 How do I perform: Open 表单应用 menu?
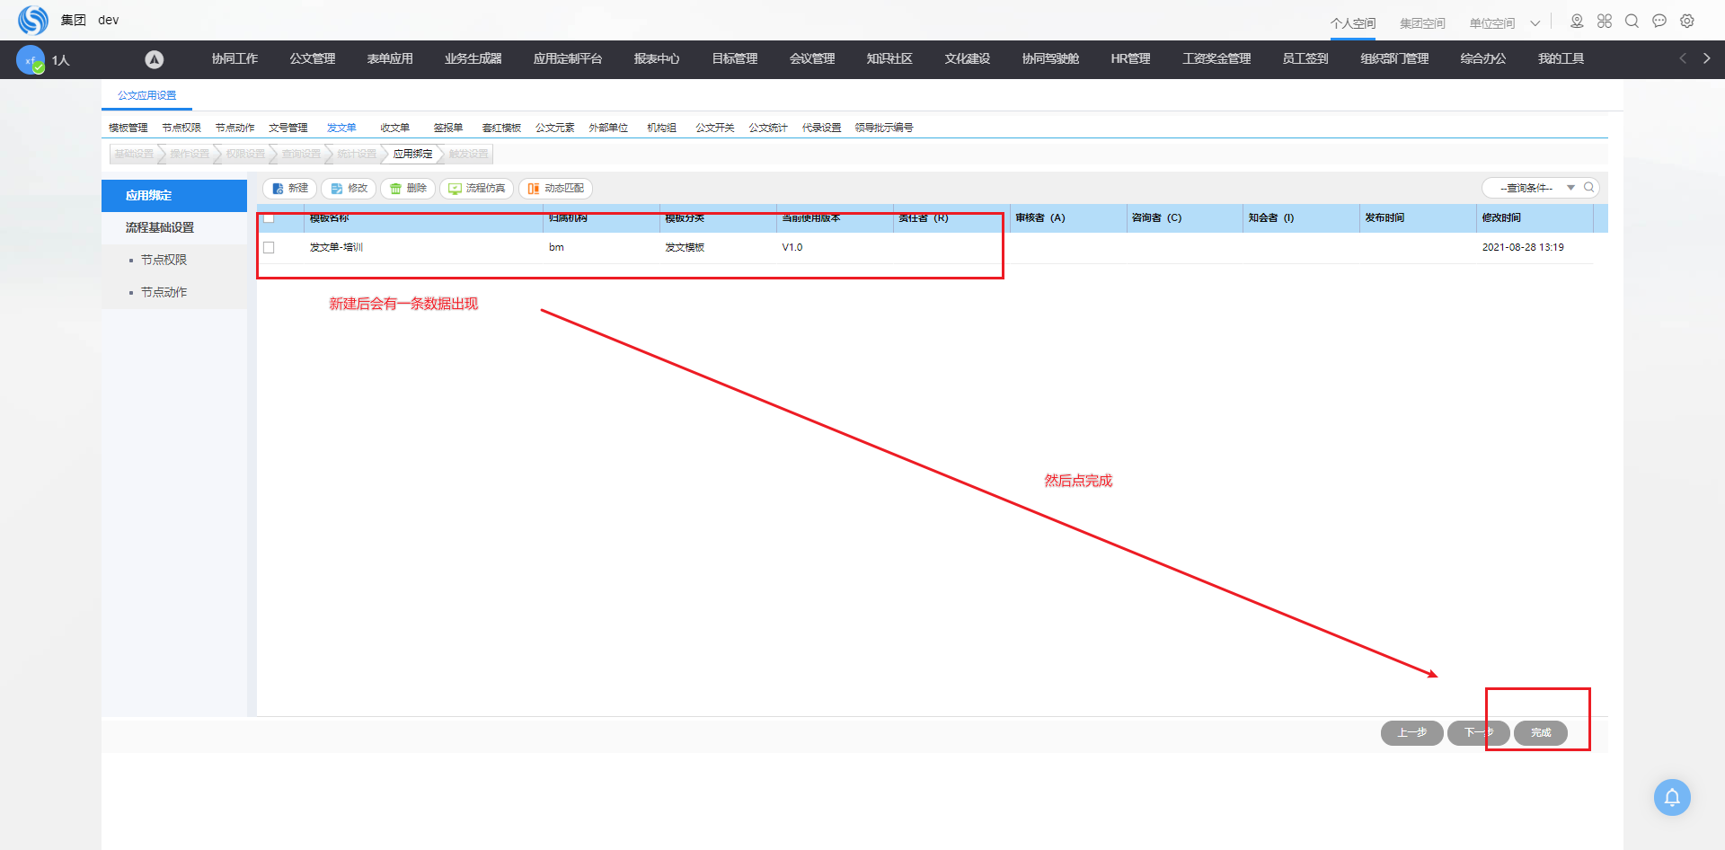390,59
